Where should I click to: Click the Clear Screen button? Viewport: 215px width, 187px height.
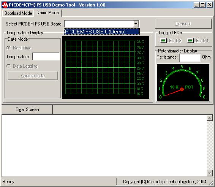pyautogui.click(x=27, y=109)
